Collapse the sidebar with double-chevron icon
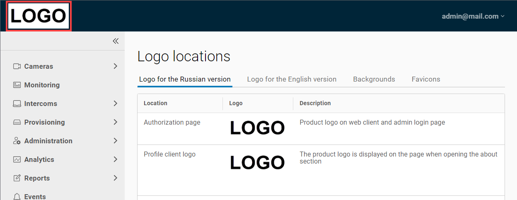517x200 pixels. tap(116, 41)
